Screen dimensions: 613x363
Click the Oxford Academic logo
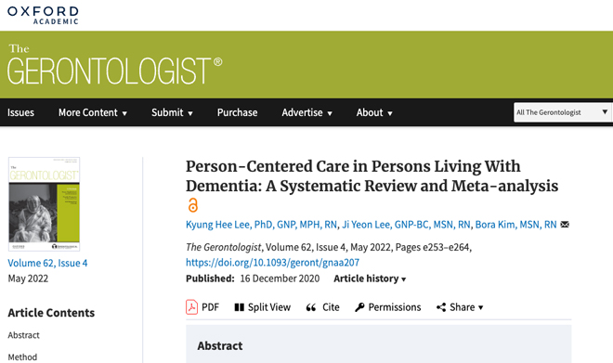(x=43, y=15)
